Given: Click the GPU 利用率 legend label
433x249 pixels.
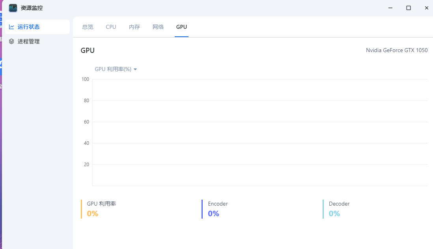Looking at the screenshot, I should 101,204.
